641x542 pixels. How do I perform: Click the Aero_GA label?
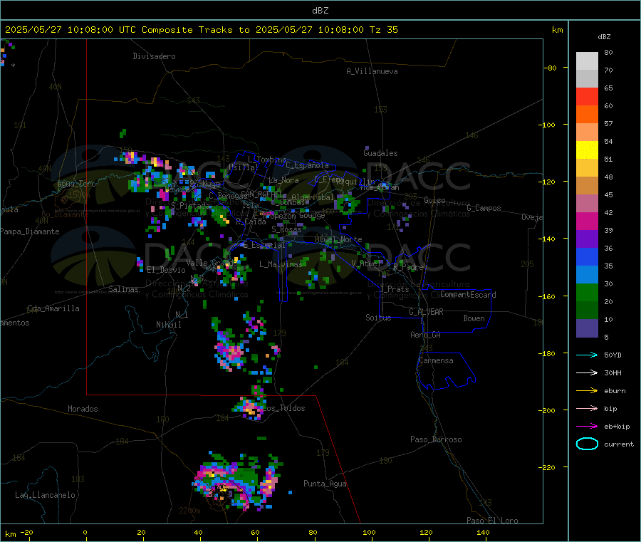tap(426, 335)
